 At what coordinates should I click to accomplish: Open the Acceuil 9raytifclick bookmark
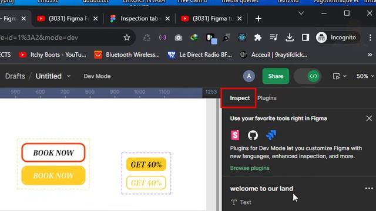tap(273, 55)
